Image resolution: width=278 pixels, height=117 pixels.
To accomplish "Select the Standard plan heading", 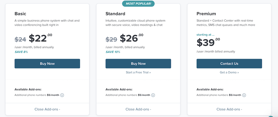I will click(115, 14).
